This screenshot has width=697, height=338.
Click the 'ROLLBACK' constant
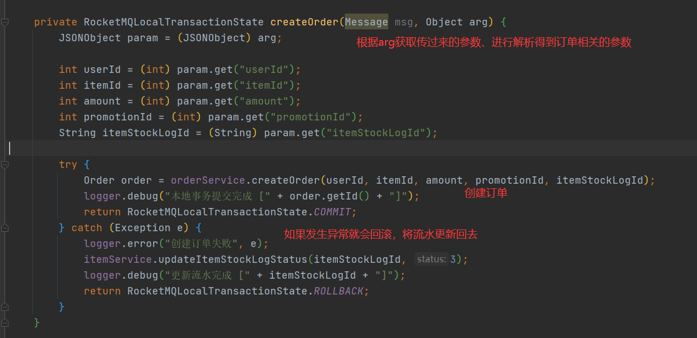point(339,291)
